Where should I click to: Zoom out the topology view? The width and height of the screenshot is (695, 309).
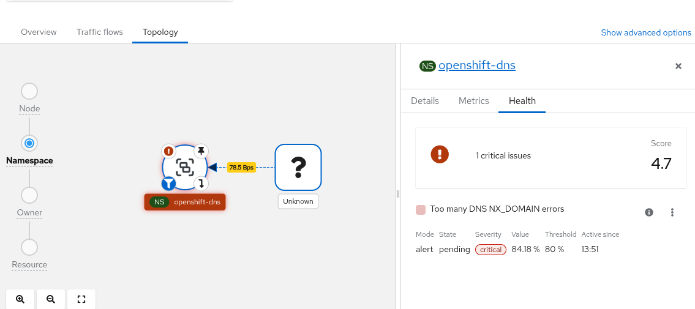pyautogui.click(x=51, y=299)
